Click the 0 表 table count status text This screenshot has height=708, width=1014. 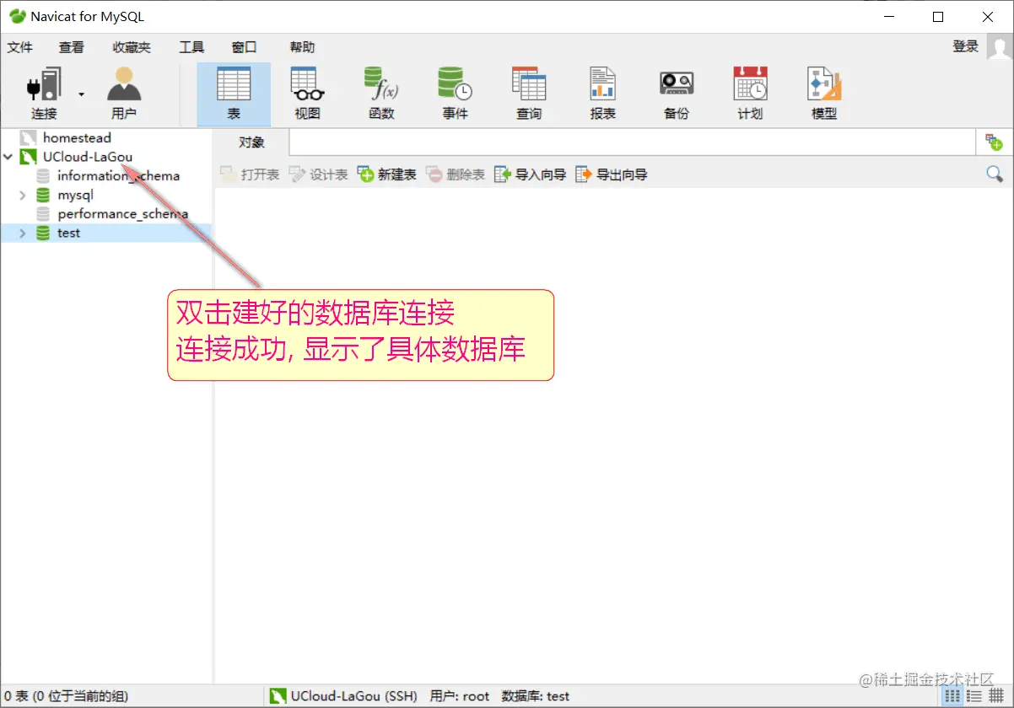(x=66, y=696)
